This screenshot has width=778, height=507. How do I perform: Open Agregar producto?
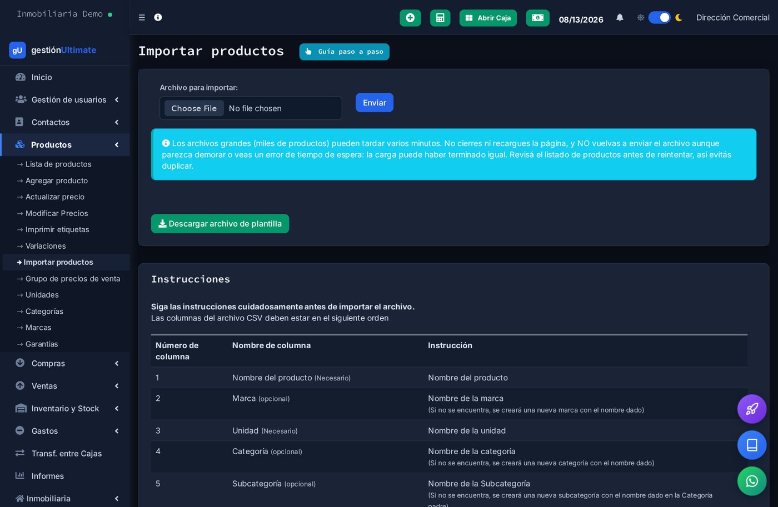point(57,180)
